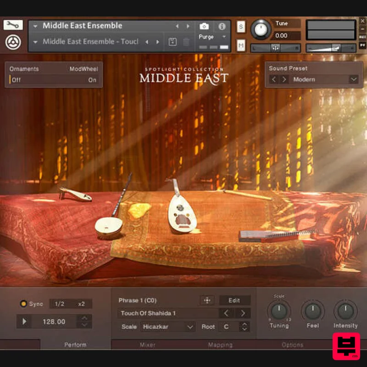The image size is (367, 367).
Task: Expand the Purge dropdown menu
Action: coord(224,37)
